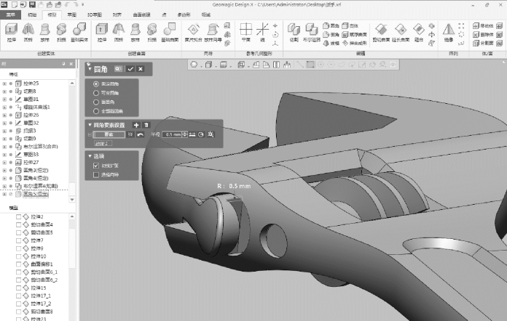Toggle the 切线扩张 tangent propagation checkbox

(95, 166)
